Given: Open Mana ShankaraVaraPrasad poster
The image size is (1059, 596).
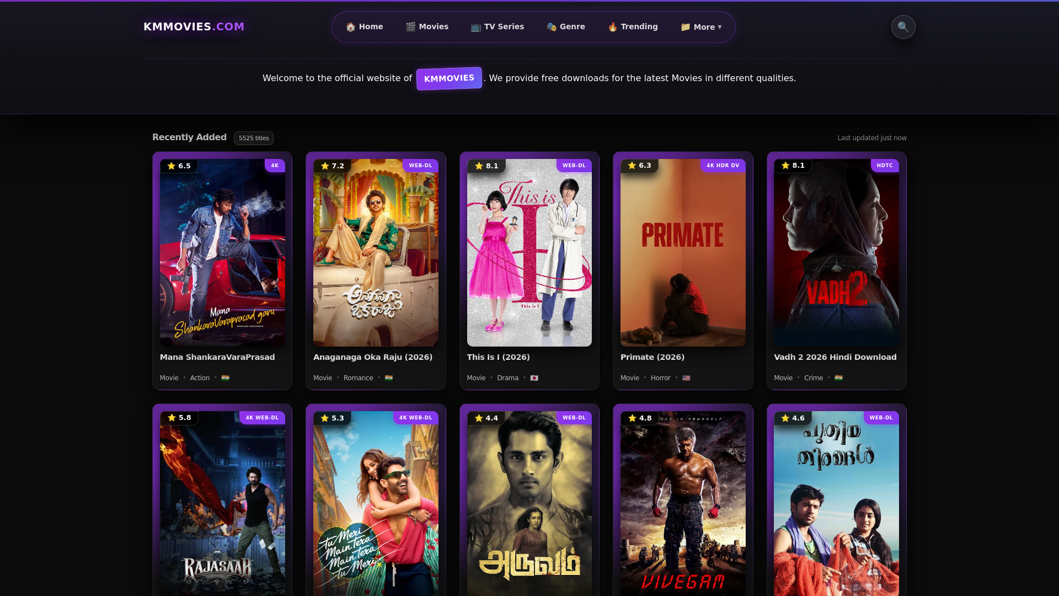Looking at the screenshot, I should click(x=222, y=253).
